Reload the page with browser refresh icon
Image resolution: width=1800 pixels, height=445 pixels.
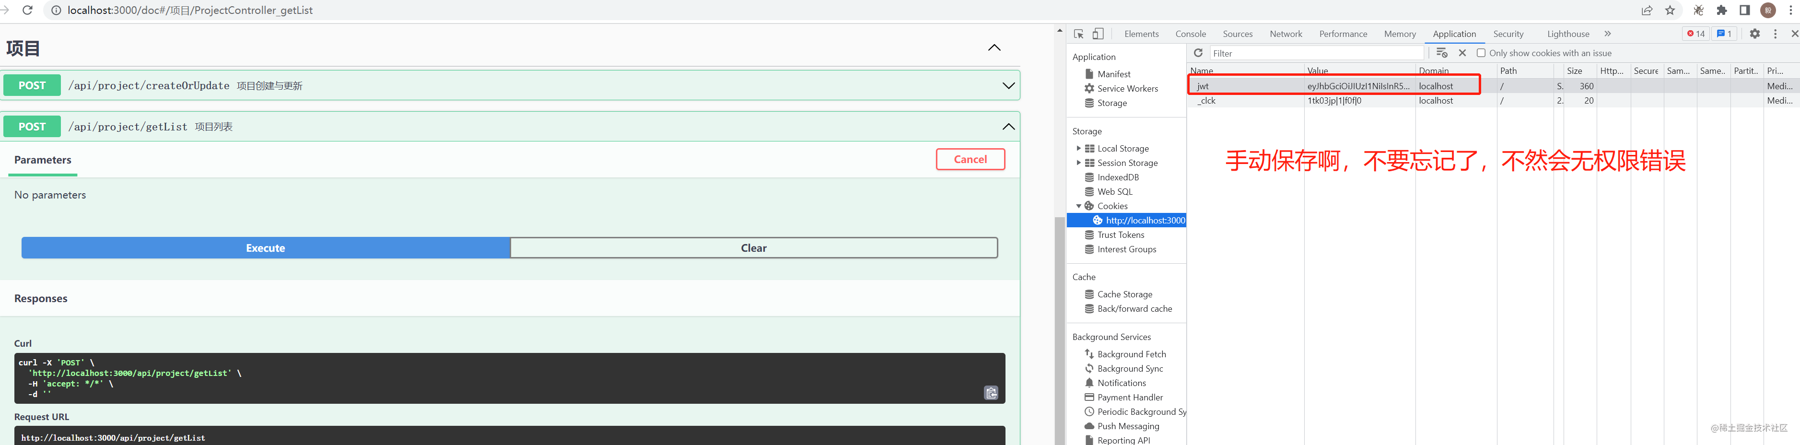[x=28, y=10]
